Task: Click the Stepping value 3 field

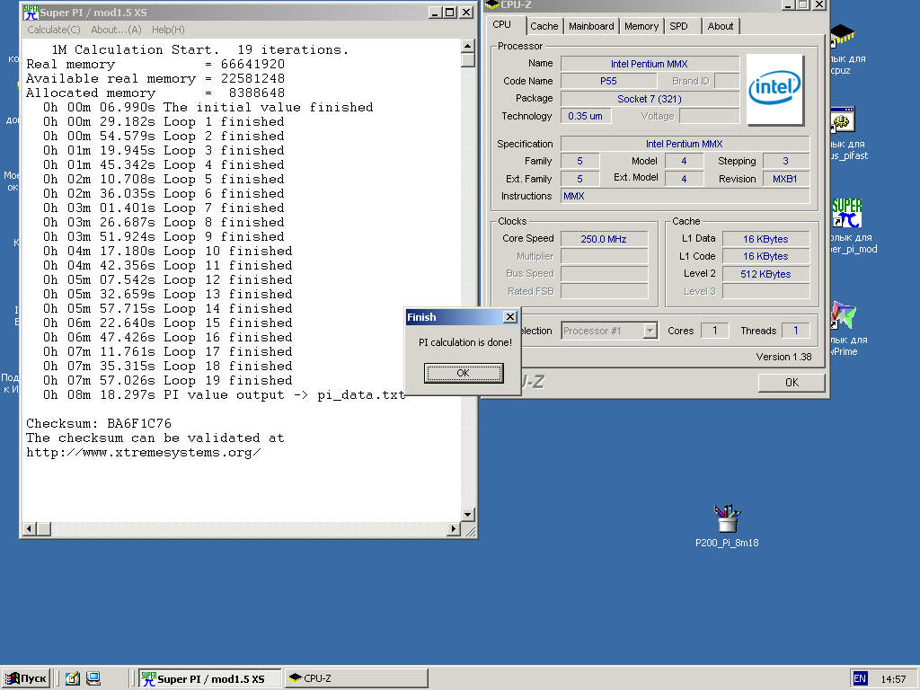Action: [x=785, y=161]
